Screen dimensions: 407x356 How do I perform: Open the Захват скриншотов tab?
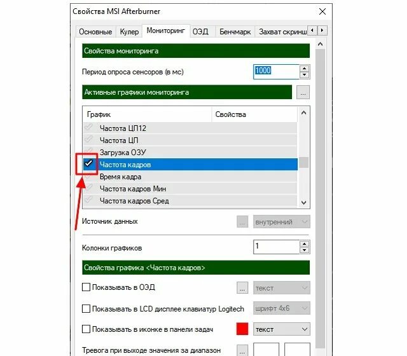click(x=282, y=32)
